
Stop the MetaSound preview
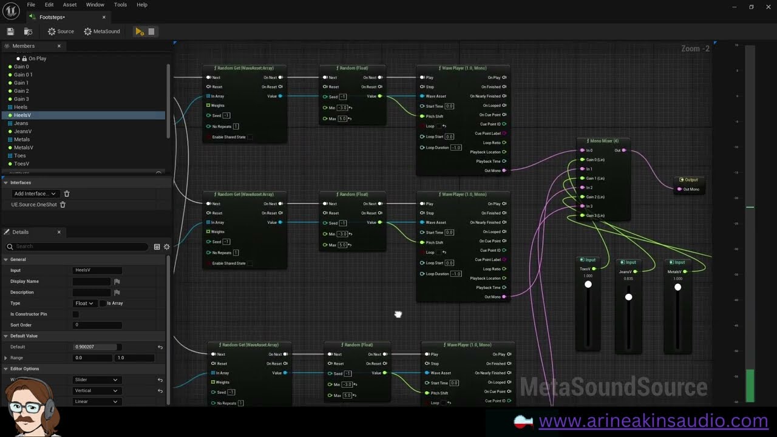point(151,32)
